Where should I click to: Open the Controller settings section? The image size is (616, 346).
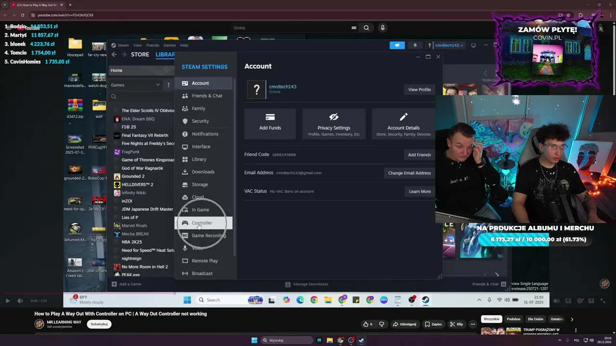pos(204,223)
